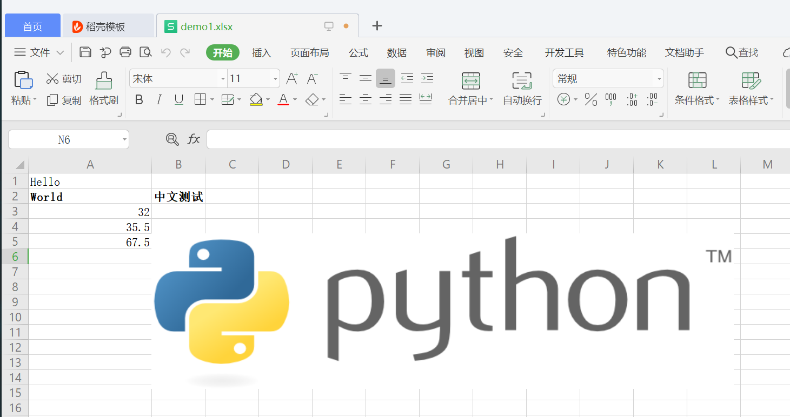Open number format dropdown 常规
This screenshot has width=790, height=417.
click(x=659, y=79)
